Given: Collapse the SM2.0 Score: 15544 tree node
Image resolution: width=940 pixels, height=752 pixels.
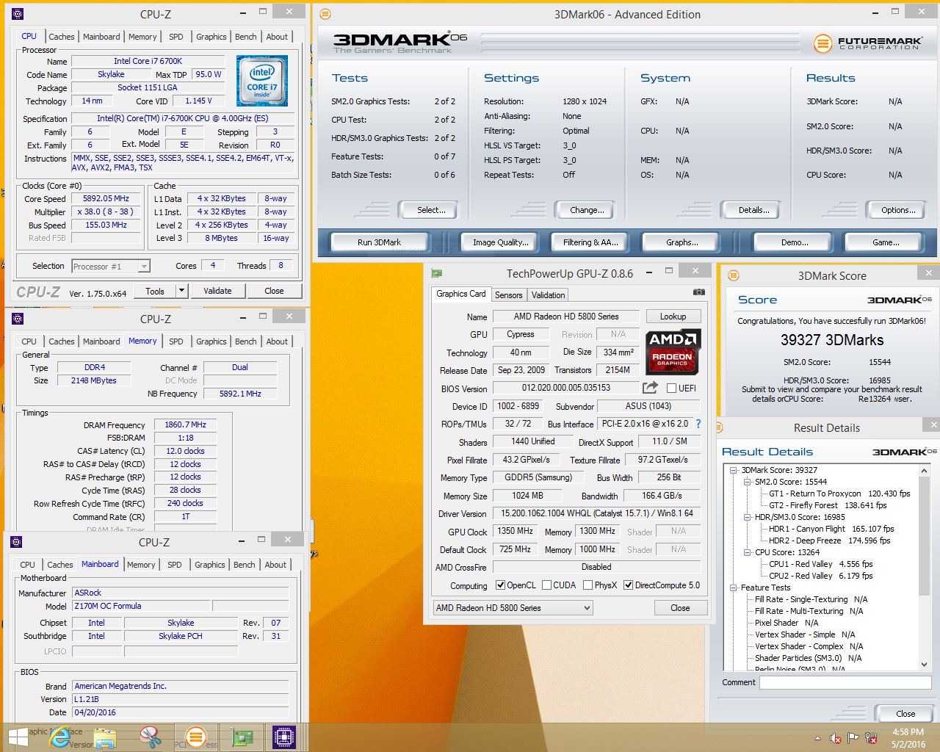Looking at the screenshot, I should click(x=748, y=482).
